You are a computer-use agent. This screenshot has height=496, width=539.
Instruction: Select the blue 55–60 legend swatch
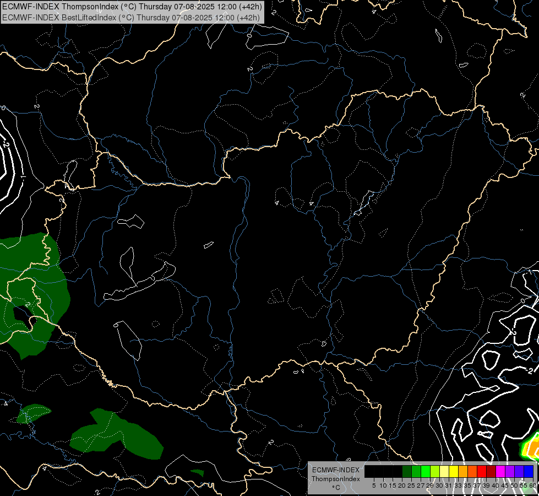pyautogui.click(x=529, y=471)
